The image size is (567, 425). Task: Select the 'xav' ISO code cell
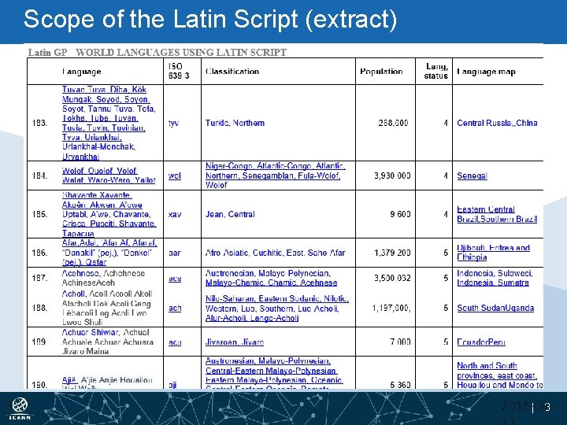click(x=175, y=214)
